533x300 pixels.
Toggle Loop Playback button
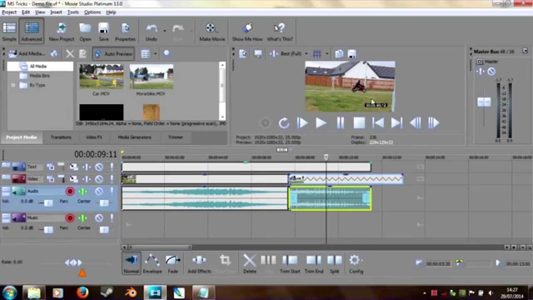click(284, 123)
